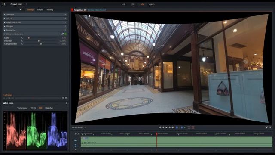This screenshot has height=155, width=275.
Task: Toggle the 3D LUT effect enable light
Action: coord(65,19)
